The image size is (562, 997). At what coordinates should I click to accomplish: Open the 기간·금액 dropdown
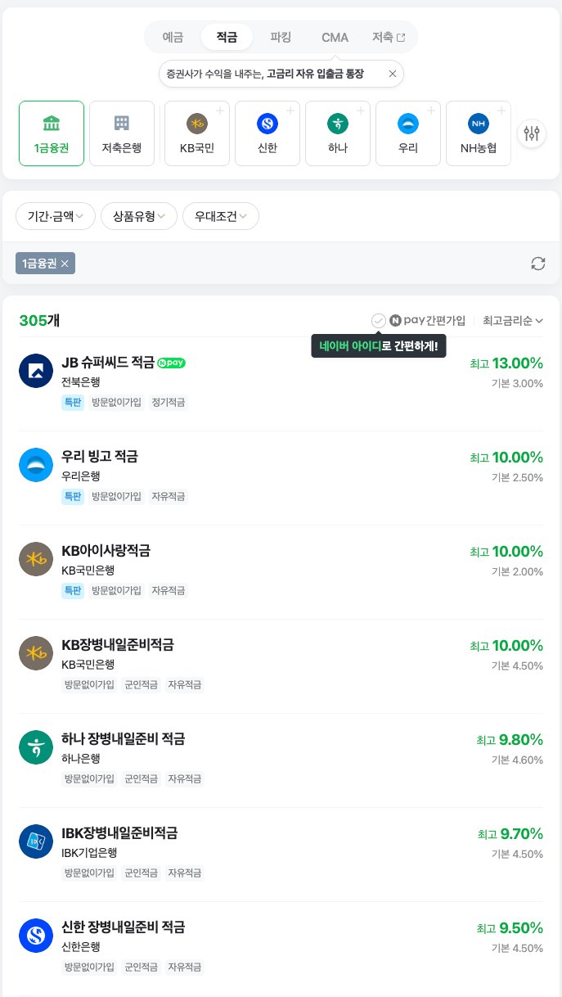55,216
